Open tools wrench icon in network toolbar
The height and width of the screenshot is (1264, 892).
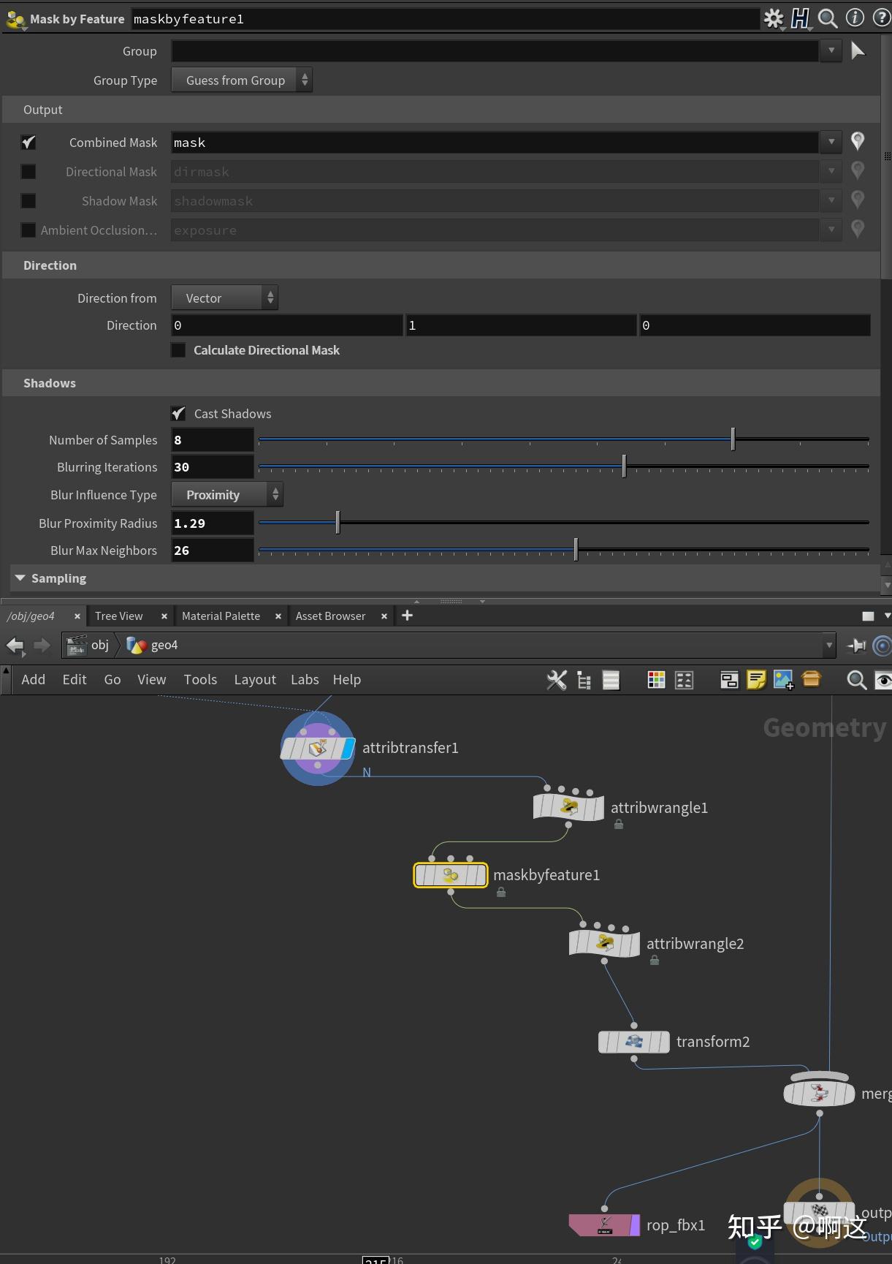pyautogui.click(x=557, y=680)
